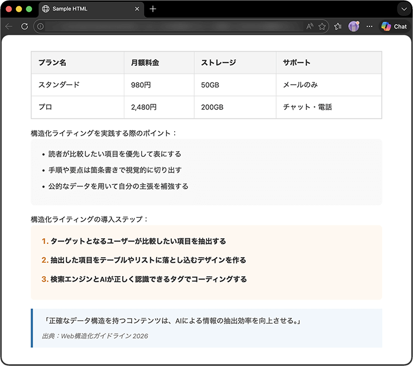413x366 pixels.
Task: Click the 200GB storage cell
Action: pos(235,107)
